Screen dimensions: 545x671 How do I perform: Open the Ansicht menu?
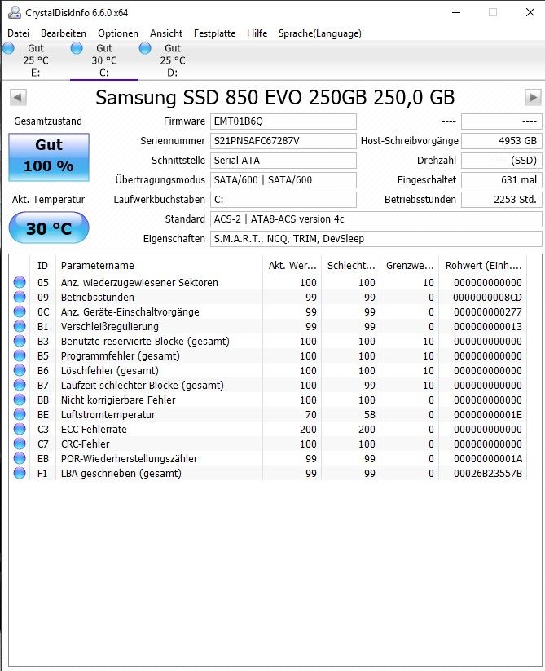166,33
